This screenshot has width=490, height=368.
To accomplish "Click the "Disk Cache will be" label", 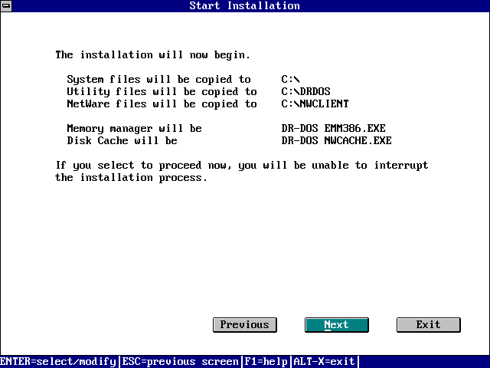I will pos(122,141).
